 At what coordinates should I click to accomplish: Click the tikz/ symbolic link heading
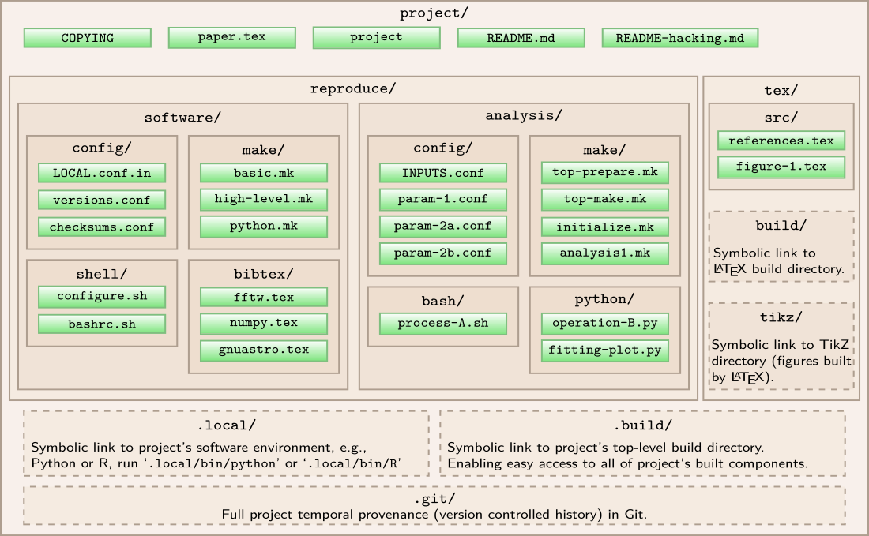point(781,317)
